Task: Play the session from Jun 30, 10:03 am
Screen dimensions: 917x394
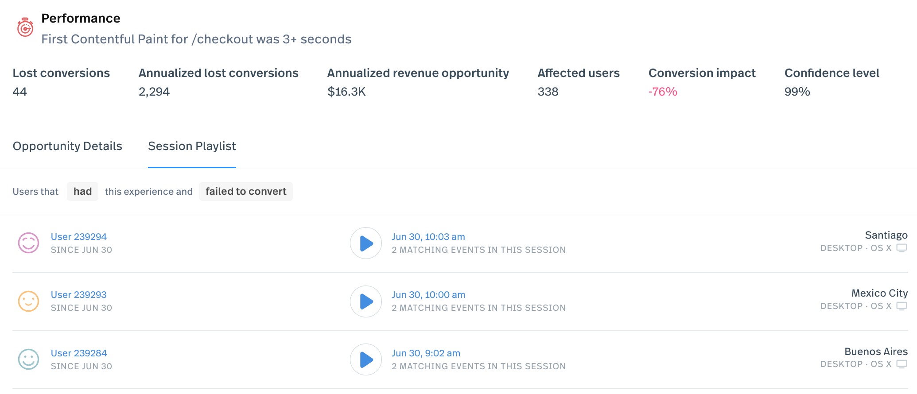Action: [366, 243]
